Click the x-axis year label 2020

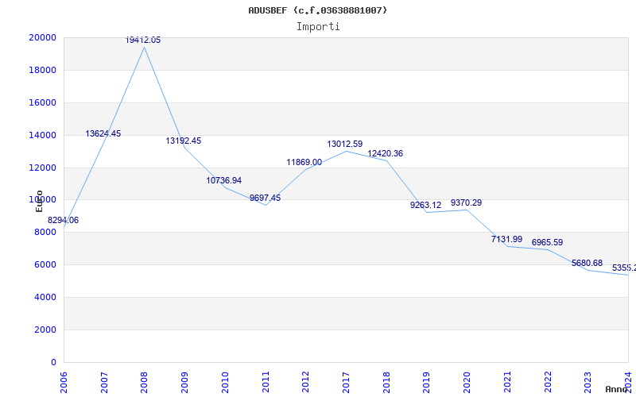pos(467,382)
